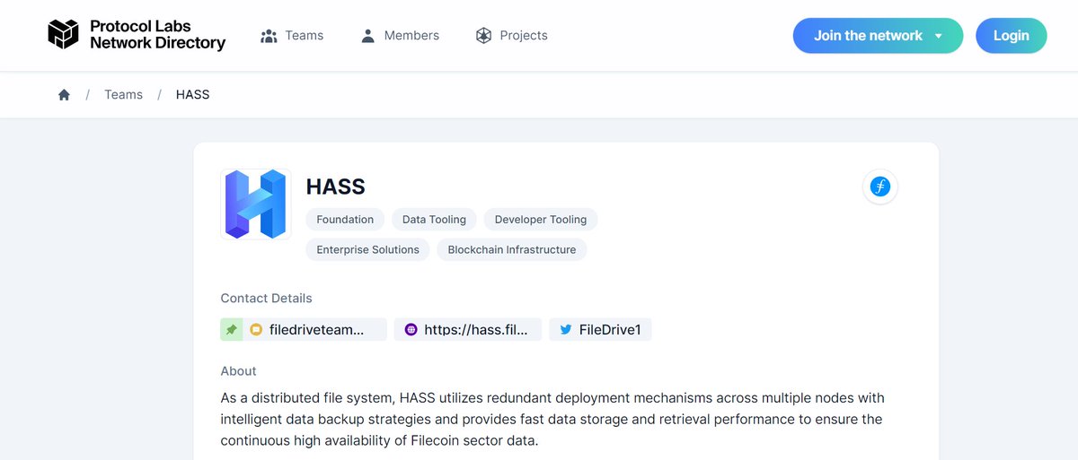1078x460 pixels.
Task: Open the Teams navigation item
Action: [x=292, y=36]
